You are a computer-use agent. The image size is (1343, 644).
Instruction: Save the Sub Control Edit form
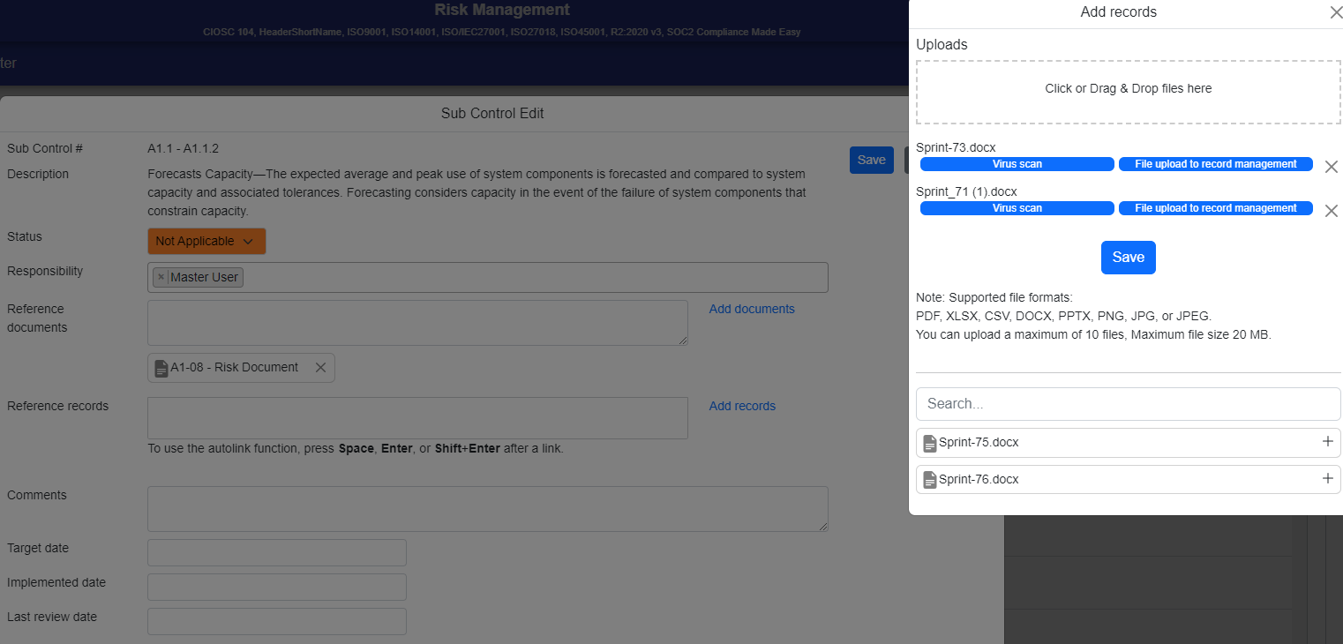click(x=871, y=160)
